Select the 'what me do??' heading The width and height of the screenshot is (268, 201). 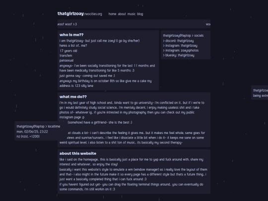(x=73, y=97)
